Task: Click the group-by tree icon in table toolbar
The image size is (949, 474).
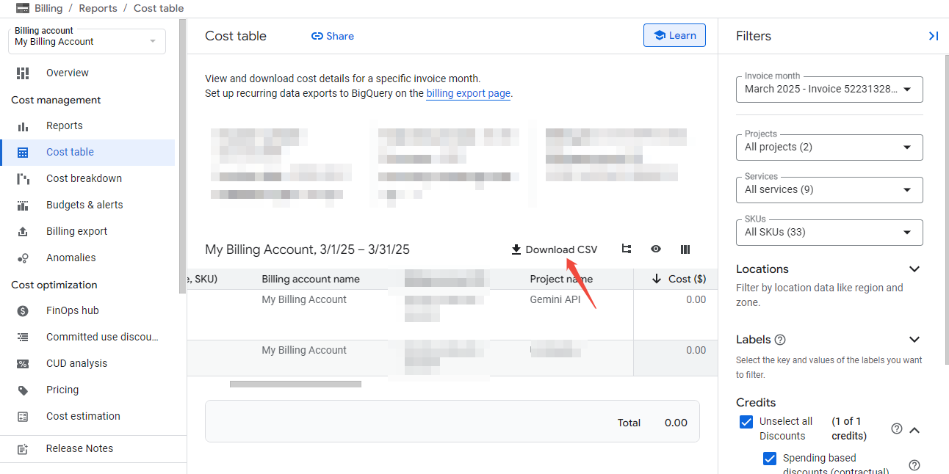Action: pos(627,249)
